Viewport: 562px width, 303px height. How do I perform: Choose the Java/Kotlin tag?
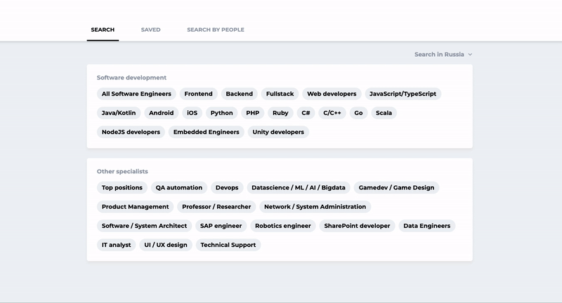[x=119, y=113]
